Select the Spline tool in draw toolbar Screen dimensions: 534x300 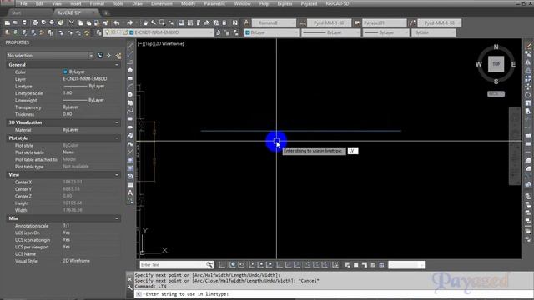[130, 111]
